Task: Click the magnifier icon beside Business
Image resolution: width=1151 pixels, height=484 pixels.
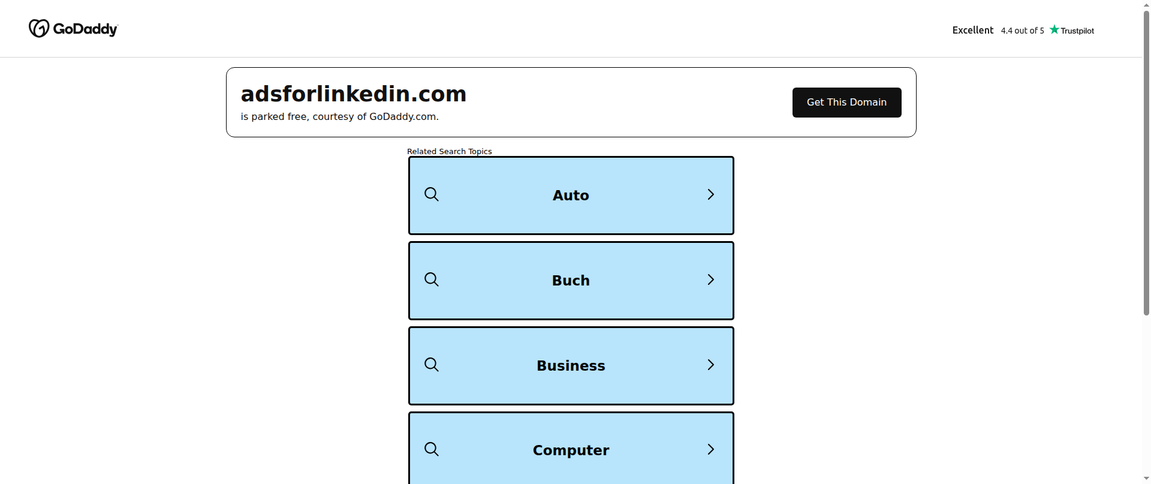Action: [x=432, y=365]
